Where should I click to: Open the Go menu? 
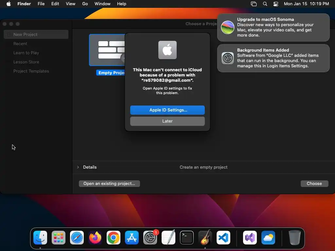85,4
